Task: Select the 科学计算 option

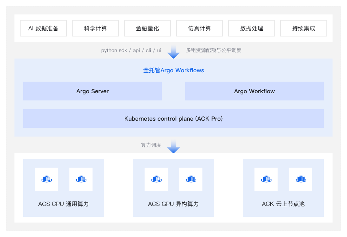Action: click(95, 28)
